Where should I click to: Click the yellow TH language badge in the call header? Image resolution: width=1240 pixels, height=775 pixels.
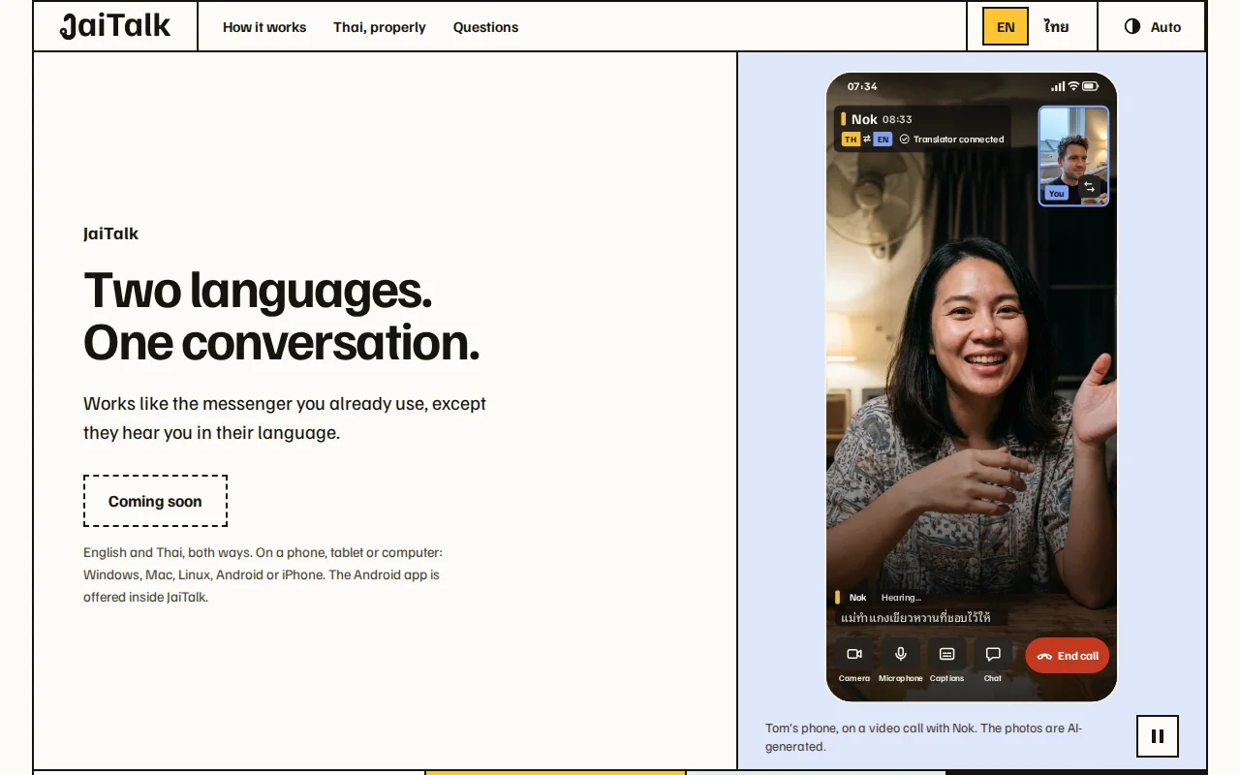851,139
